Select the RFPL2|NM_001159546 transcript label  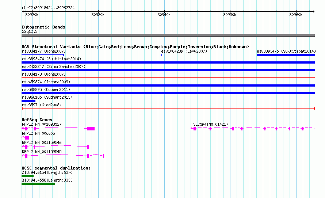pyautogui.click(x=42, y=142)
